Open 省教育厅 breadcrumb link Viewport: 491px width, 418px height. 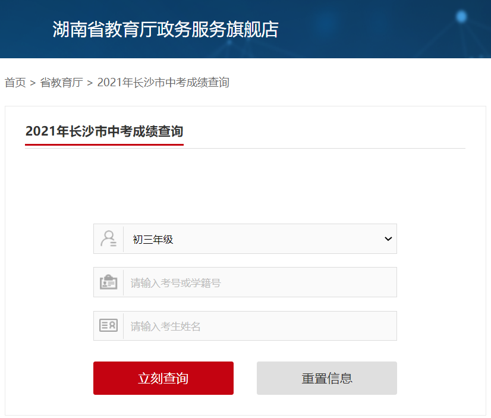pos(62,83)
